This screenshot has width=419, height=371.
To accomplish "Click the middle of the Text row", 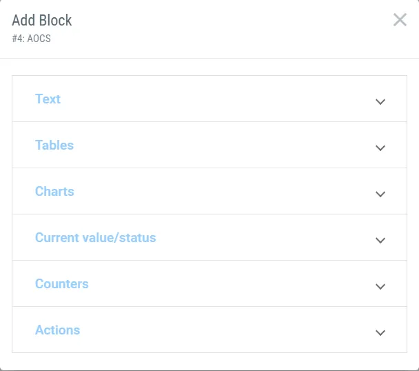I will [x=209, y=99].
